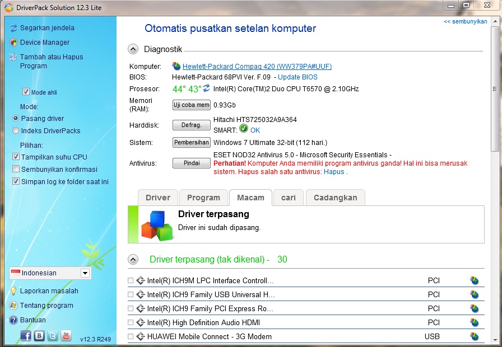Image resolution: width=502 pixels, height=347 pixels.
Task: Open the Twitter social icon
Action: click(x=53, y=335)
